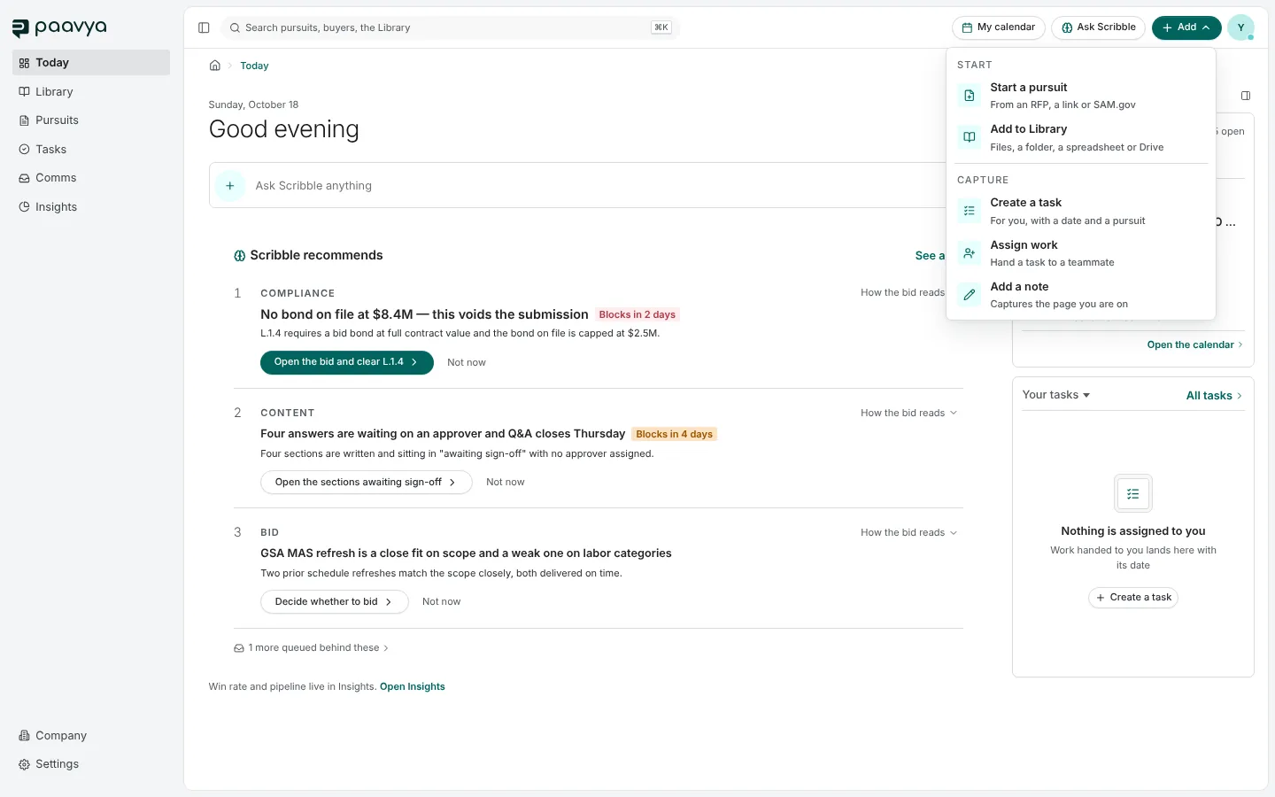Close the Add dropdown menu button

coord(1186,27)
